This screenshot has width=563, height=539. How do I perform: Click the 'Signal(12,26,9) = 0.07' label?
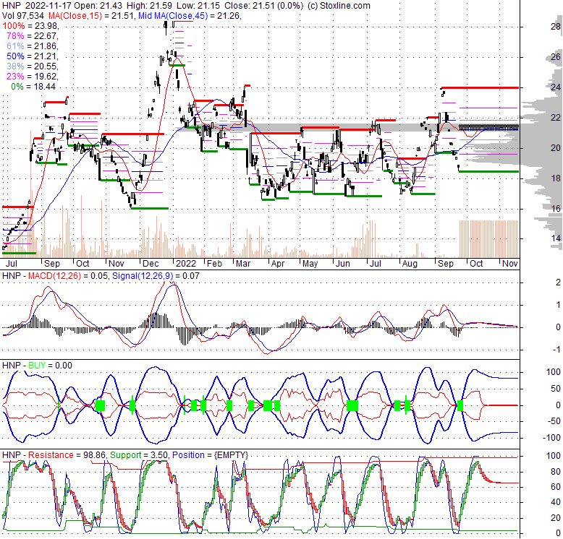[156, 276]
